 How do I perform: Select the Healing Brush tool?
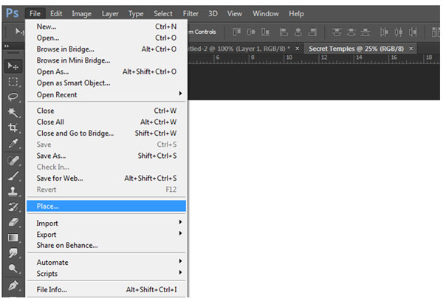coord(13,161)
